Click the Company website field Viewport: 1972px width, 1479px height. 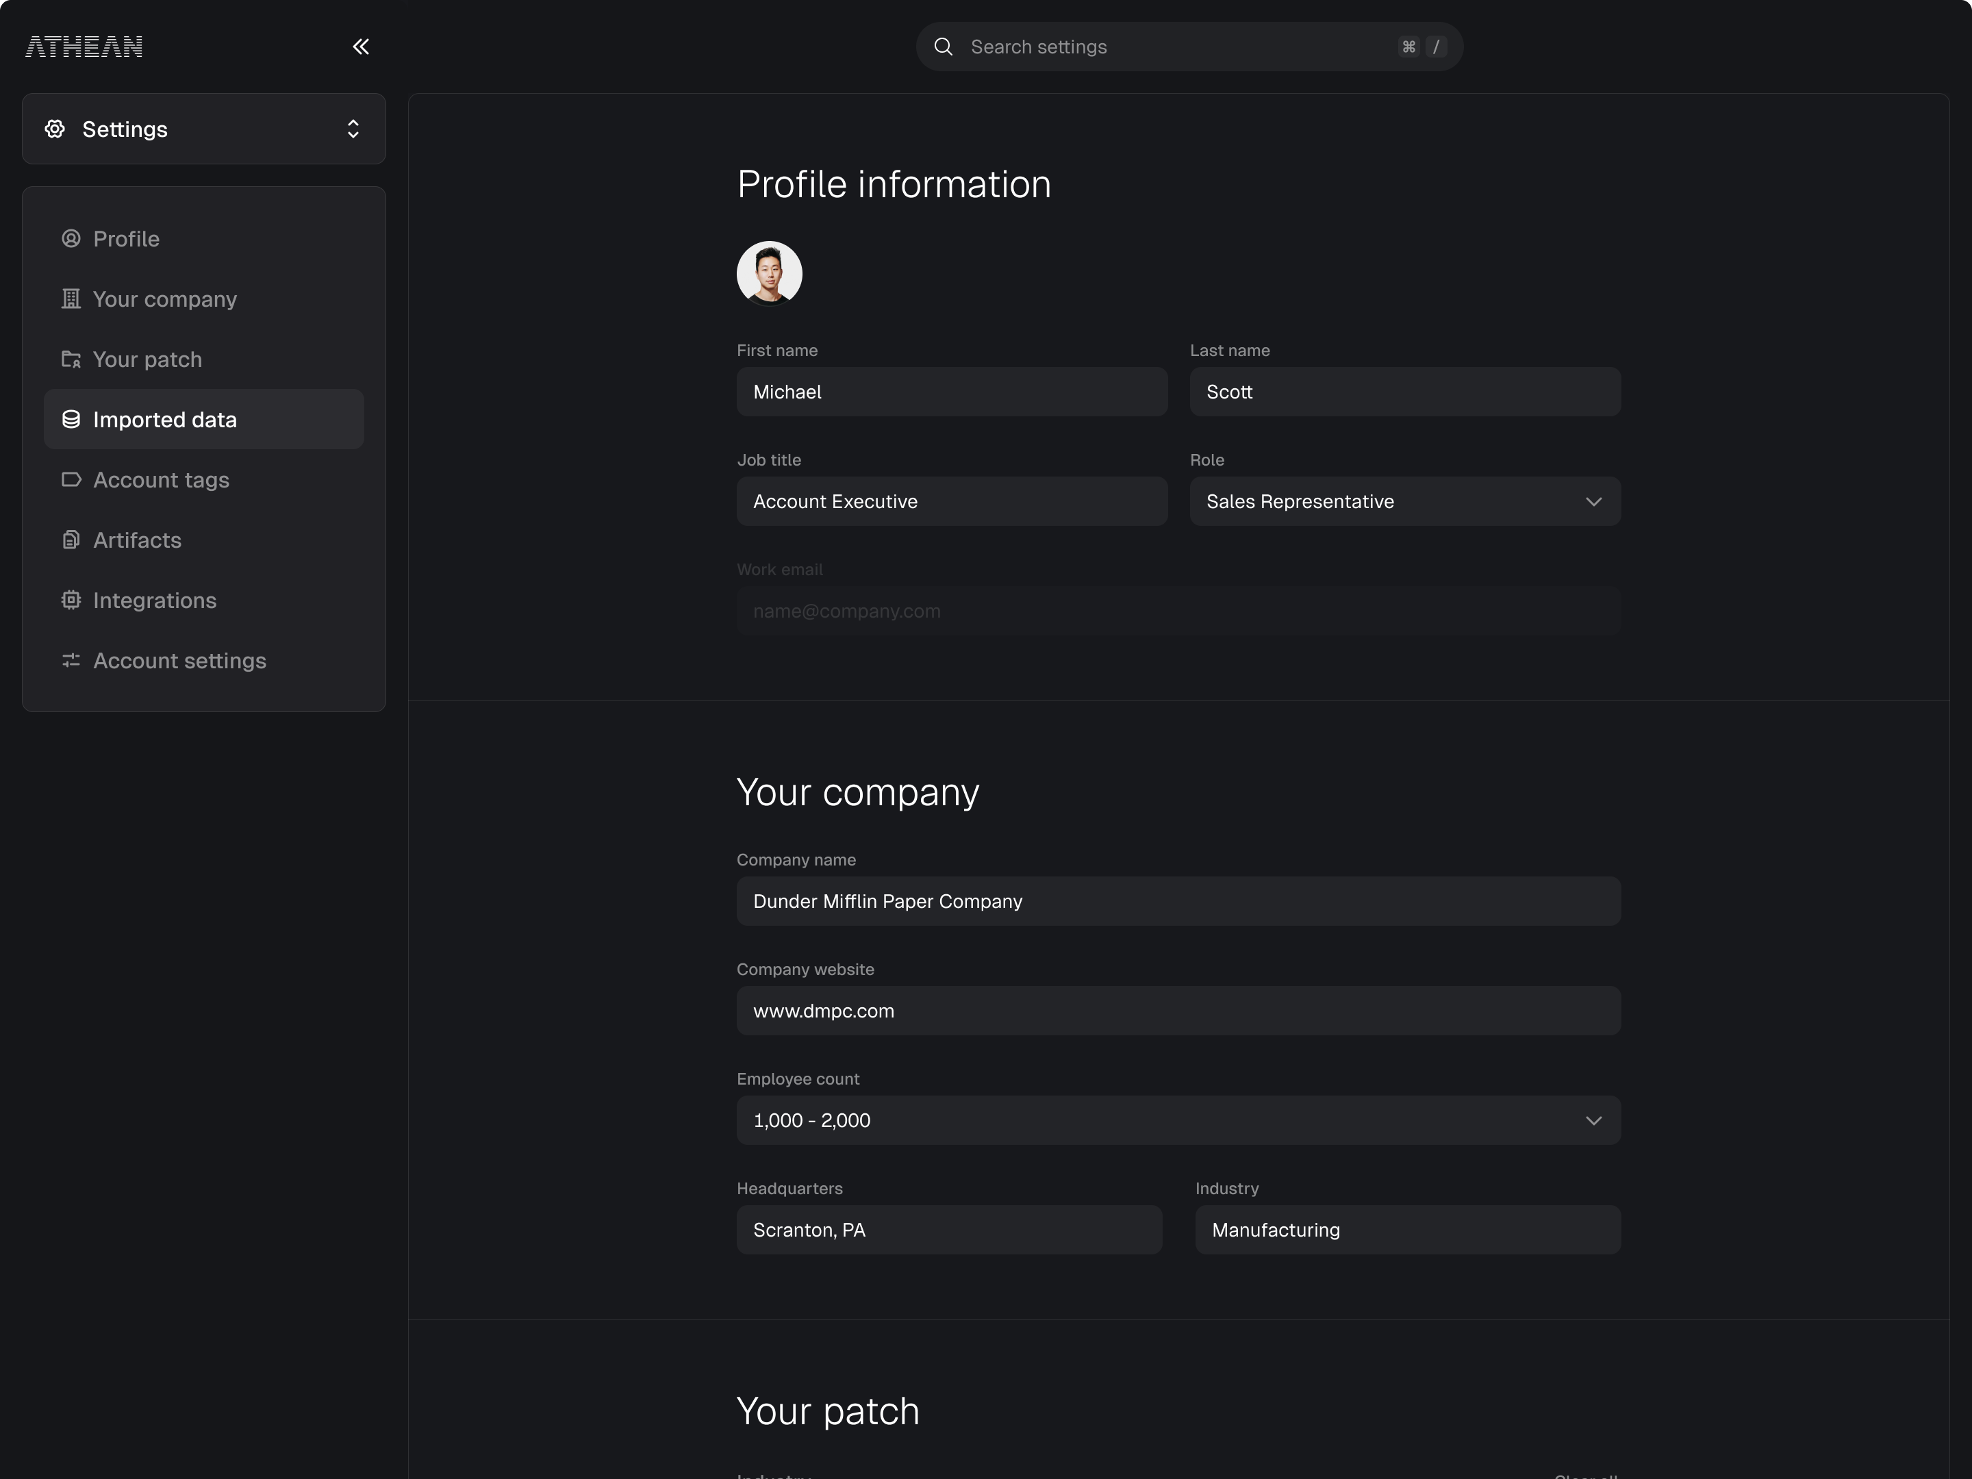pos(1178,1010)
